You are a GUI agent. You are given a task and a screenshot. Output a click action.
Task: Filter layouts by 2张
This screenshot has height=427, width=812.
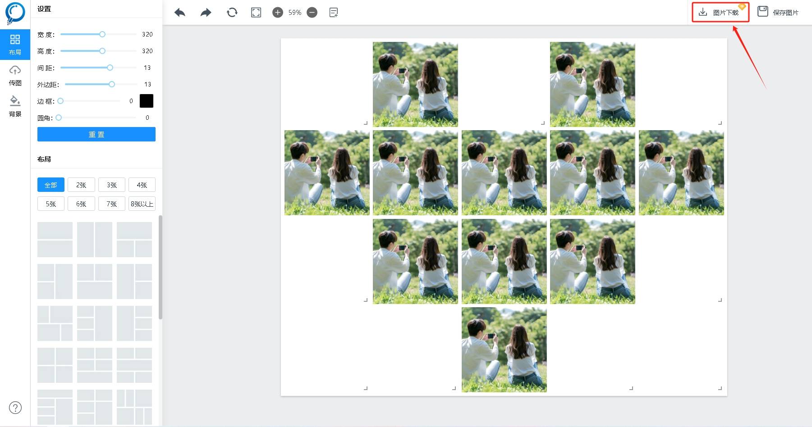[81, 185]
